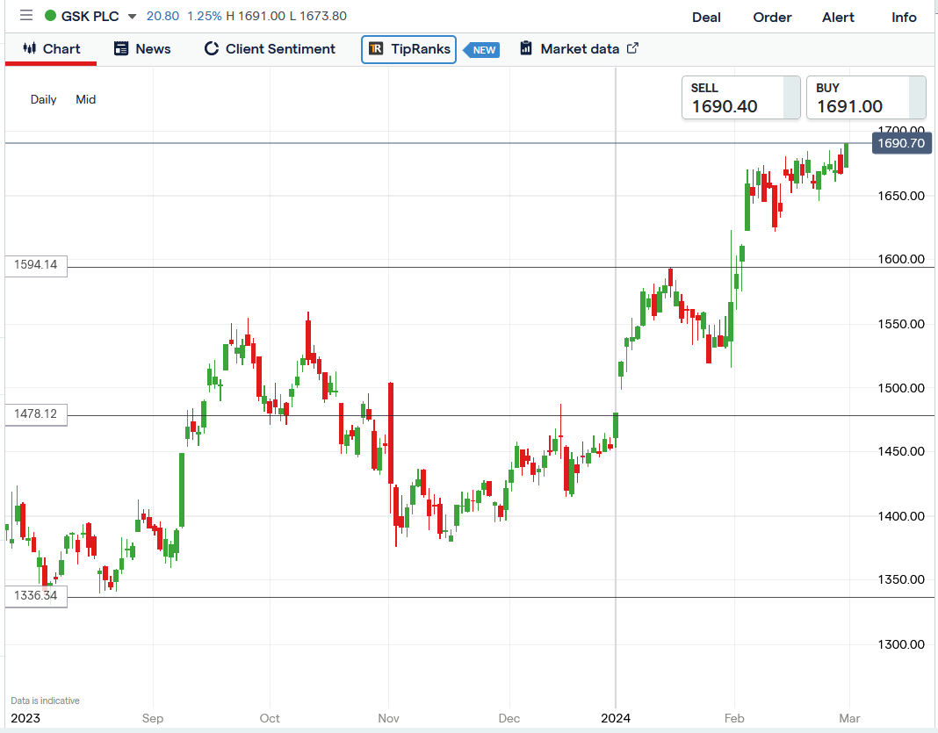The height and width of the screenshot is (733, 938).
Task: Click the 2023 date axis label
Action: click(x=25, y=718)
